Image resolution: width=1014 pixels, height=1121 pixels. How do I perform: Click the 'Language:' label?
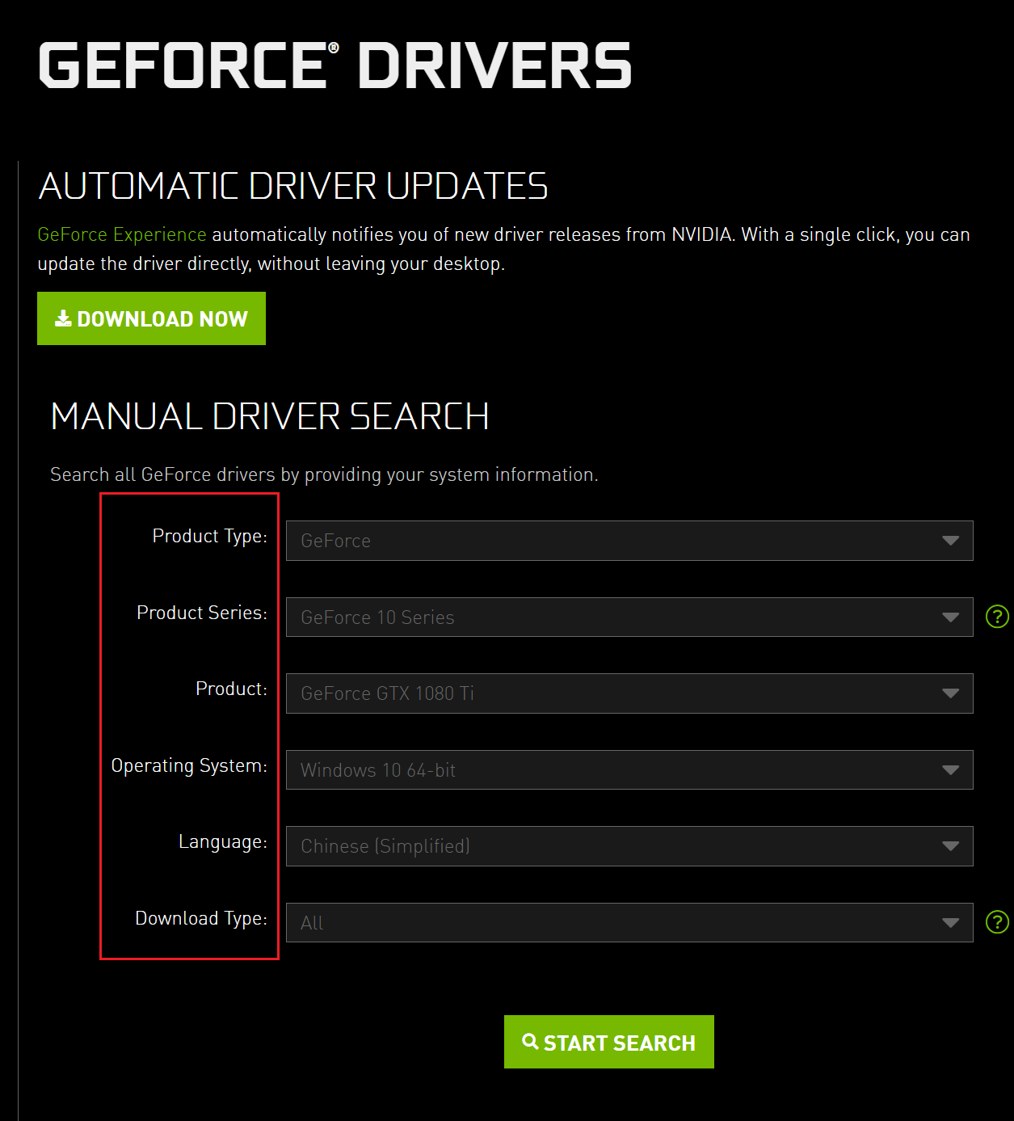[x=223, y=842]
